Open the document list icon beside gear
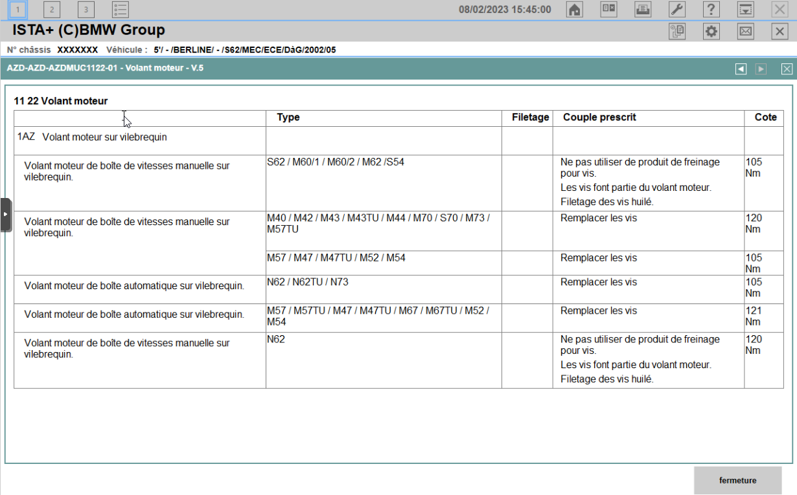Image resolution: width=797 pixels, height=495 pixels. point(677,31)
